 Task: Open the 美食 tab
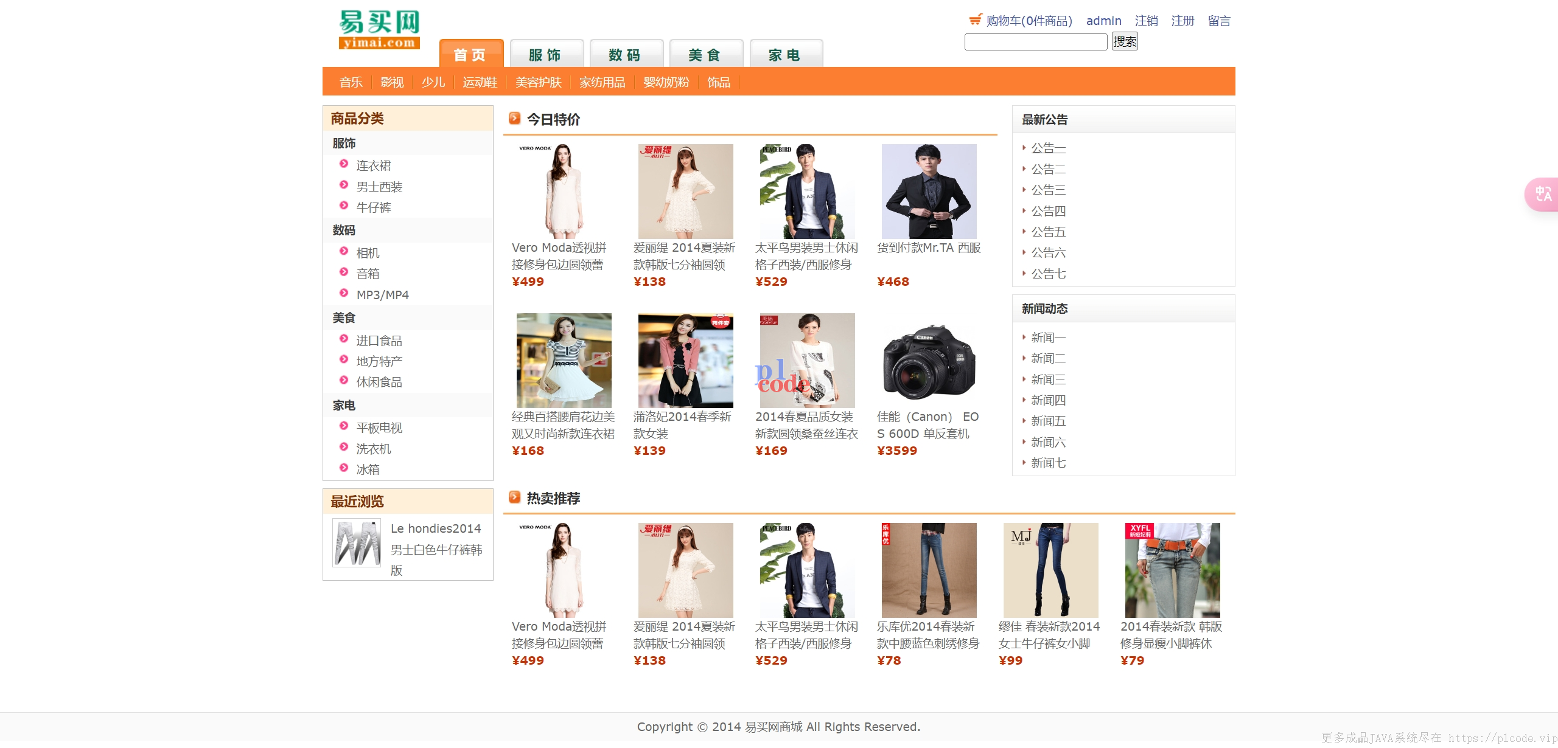(x=706, y=55)
